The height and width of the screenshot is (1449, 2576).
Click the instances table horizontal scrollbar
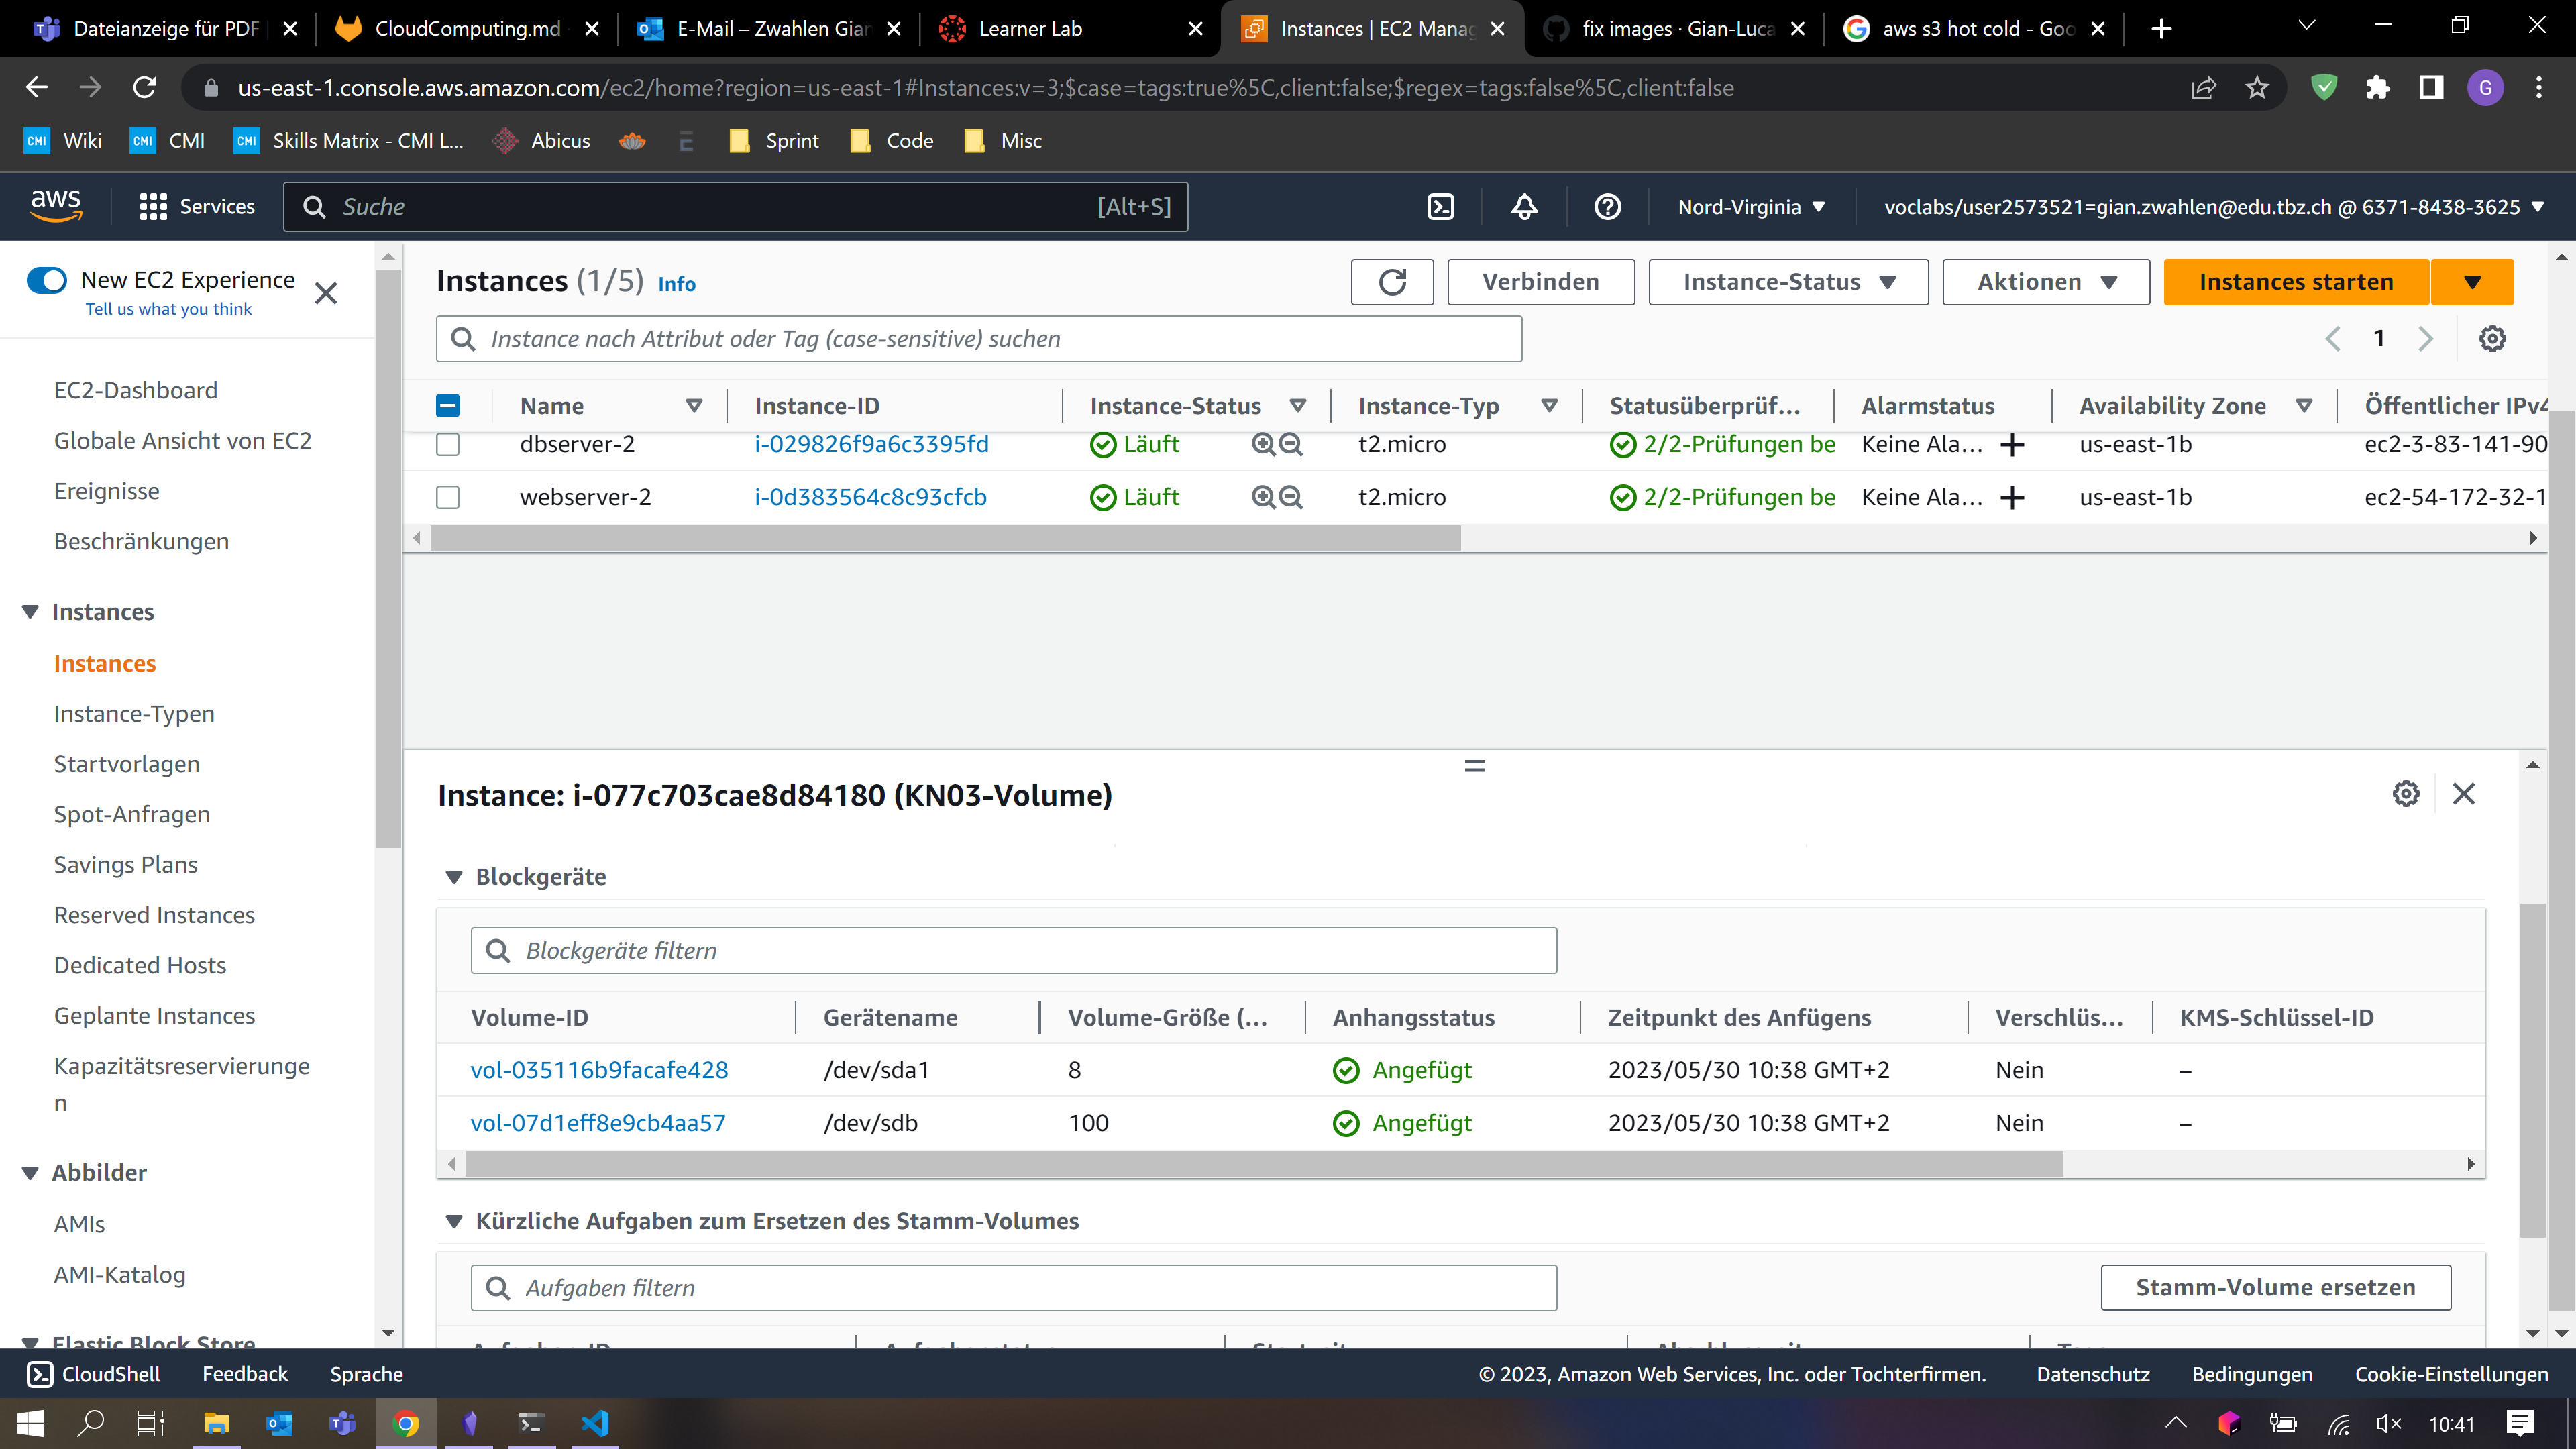pos(945,538)
